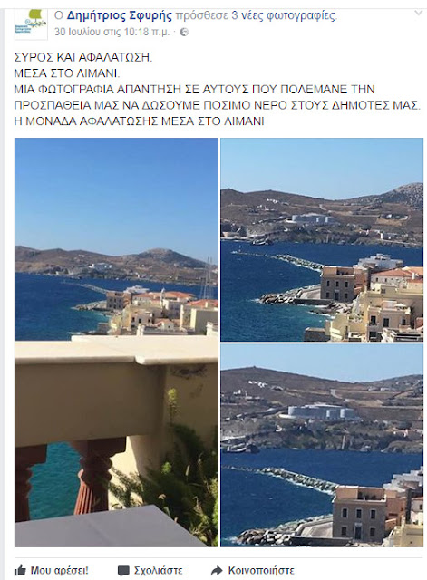427x580 pixels.
Task: Click the thumbs-up like icon
Action: coord(20,570)
